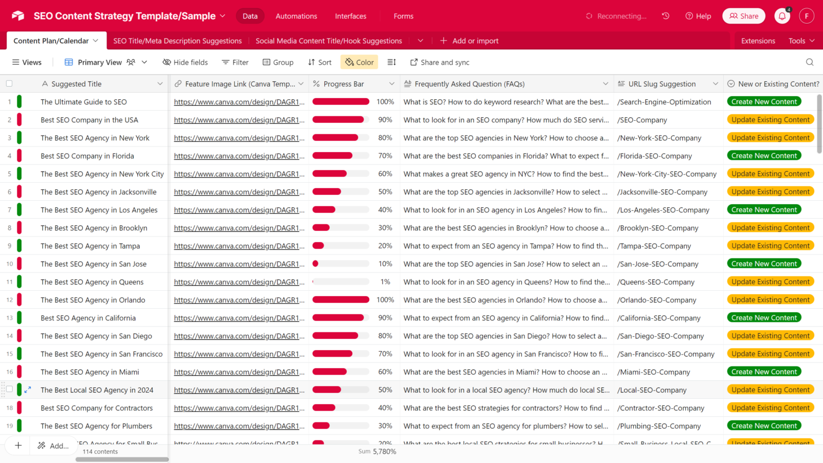Image resolution: width=823 pixels, height=463 pixels.
Task: Click the plus icon to add row
Action: (18, 445)
